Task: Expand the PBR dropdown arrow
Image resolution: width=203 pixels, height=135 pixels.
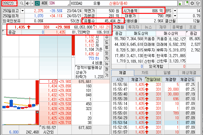Action: click(x=175, y=16)
